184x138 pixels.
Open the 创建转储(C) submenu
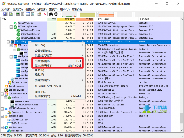[x=56, y=80]
